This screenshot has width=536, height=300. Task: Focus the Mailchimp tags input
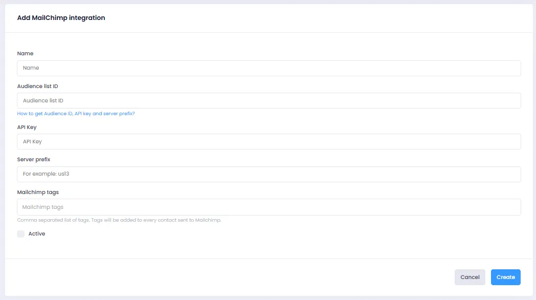[x=269, y=207]
